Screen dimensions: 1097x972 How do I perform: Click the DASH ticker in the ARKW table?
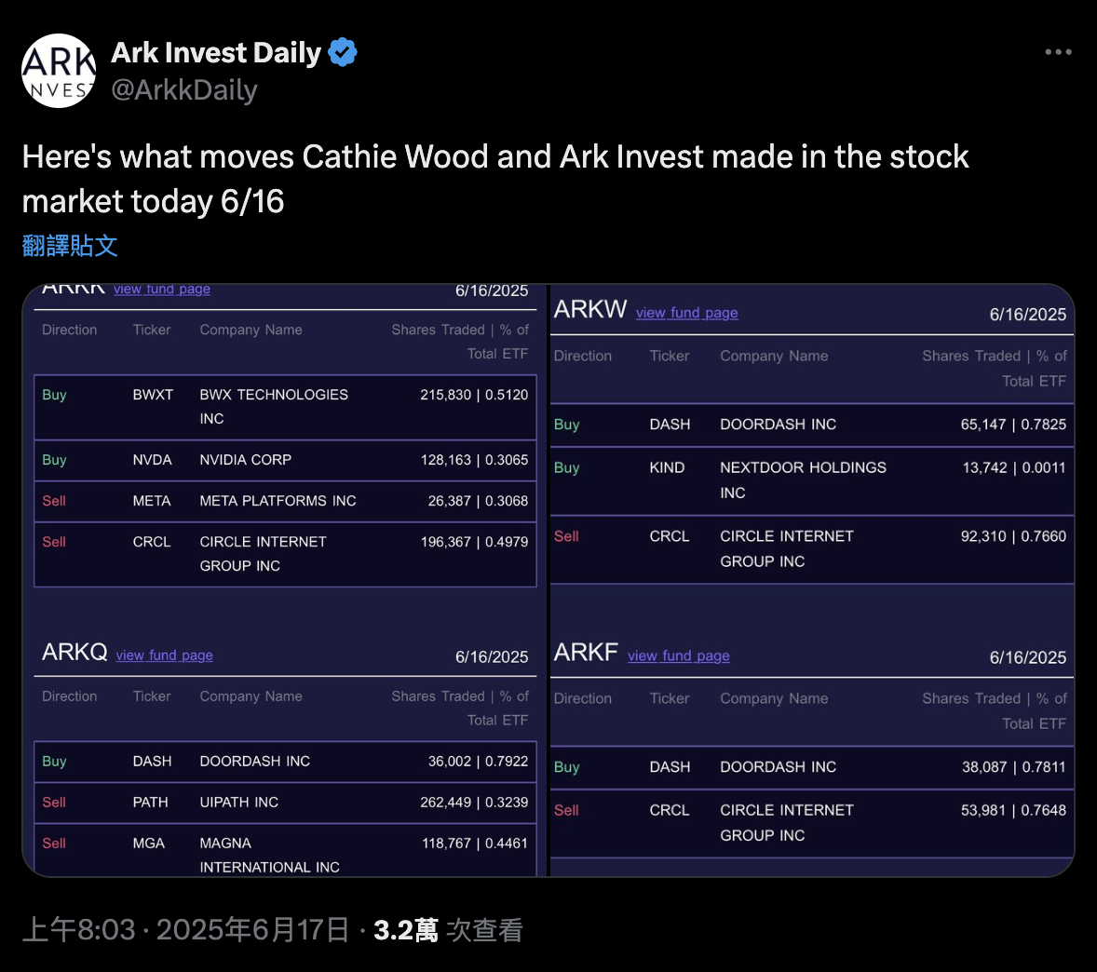click(x=670, y=425)
